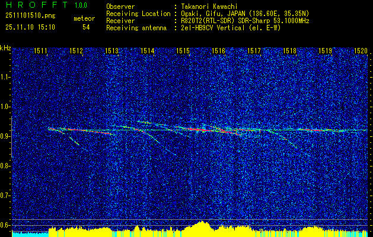The image size is (373, 237).
Task: Click the Receiving Location label
Action: 138,14
